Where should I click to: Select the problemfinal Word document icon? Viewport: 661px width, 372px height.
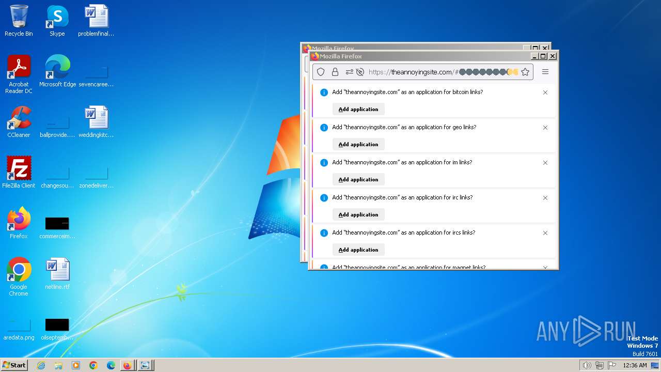click(x=96, y=21)
